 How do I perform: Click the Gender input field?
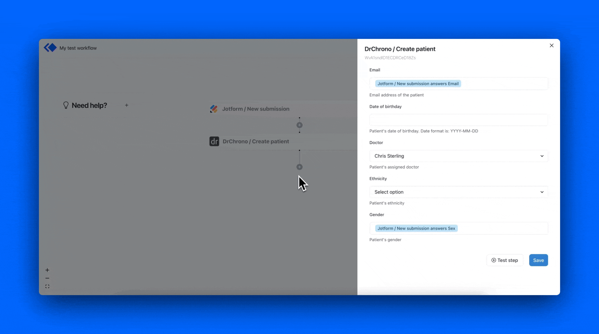pyautogui.click(x=459, y=228)
